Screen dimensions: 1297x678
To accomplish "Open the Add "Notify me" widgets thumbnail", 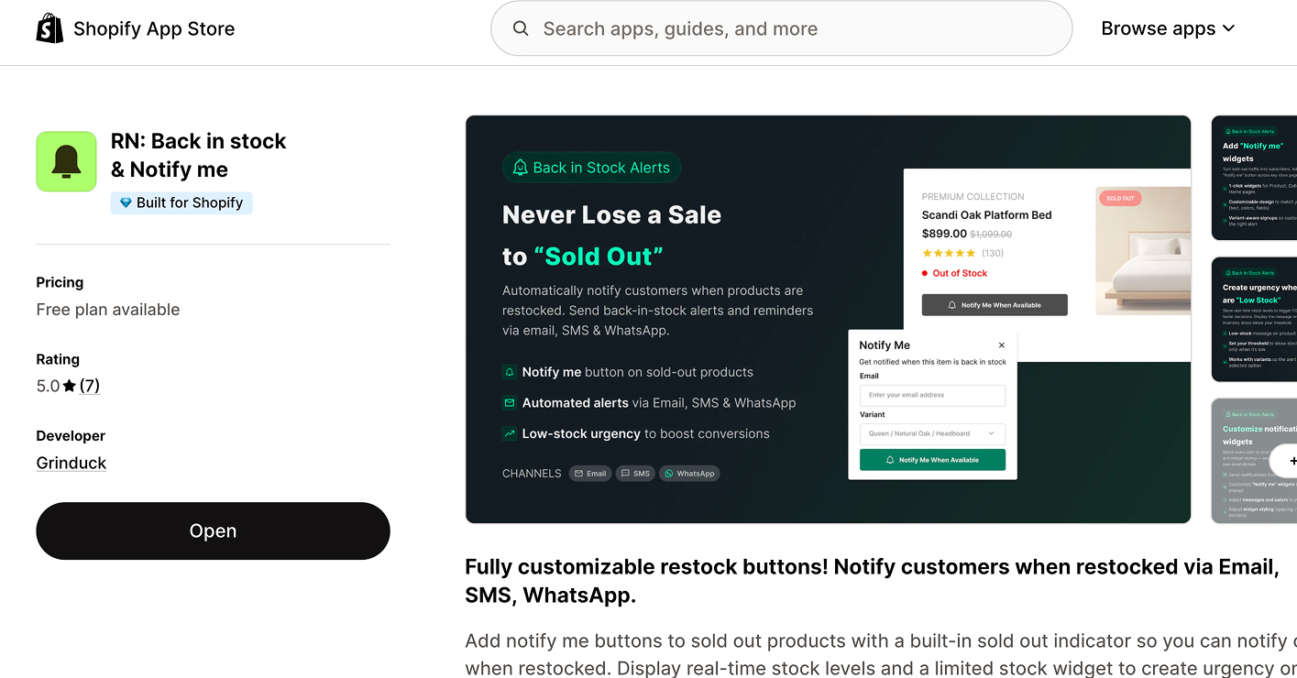I will (1254, 178).
